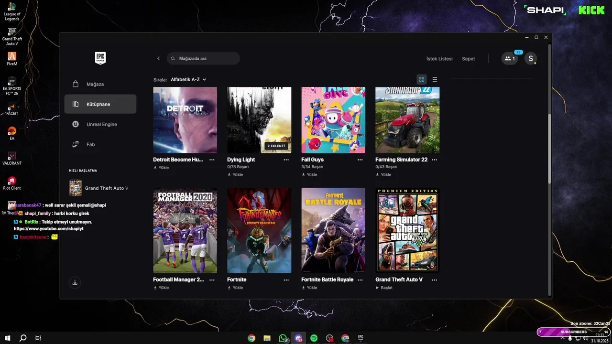This screenshot has height=344, width=612.
Task: Open options menu for Fall Guys
Action: click(360, 160)
